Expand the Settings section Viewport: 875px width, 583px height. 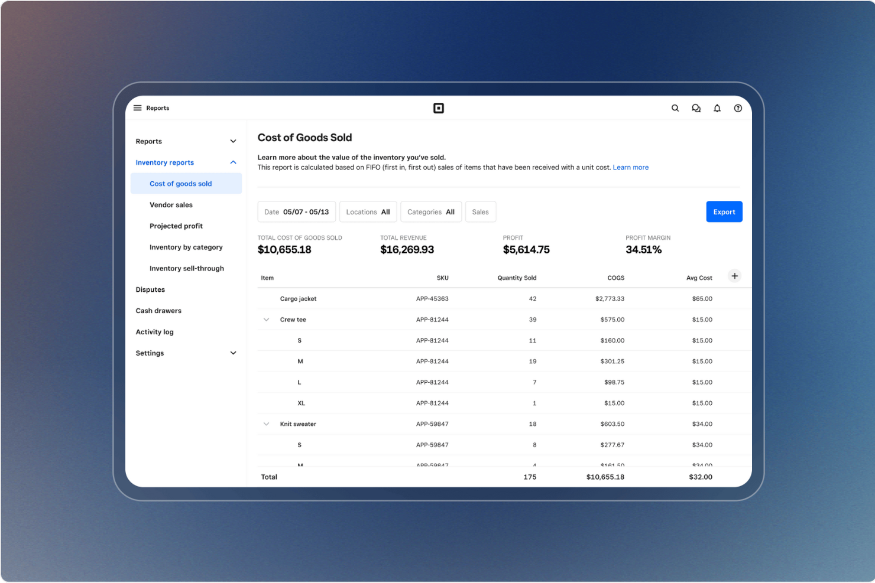(233, 353)
